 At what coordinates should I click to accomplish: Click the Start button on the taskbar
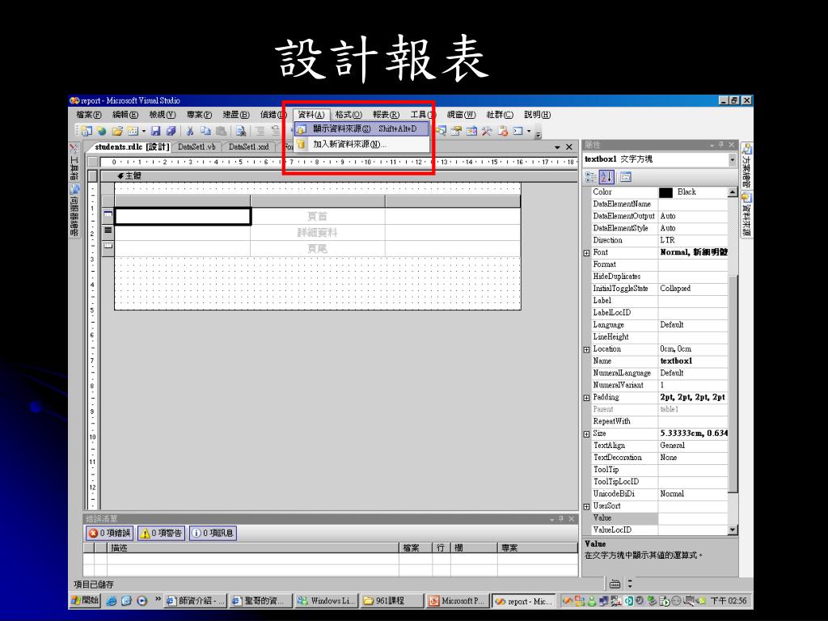pyautogui.click(x=85, y=601)
